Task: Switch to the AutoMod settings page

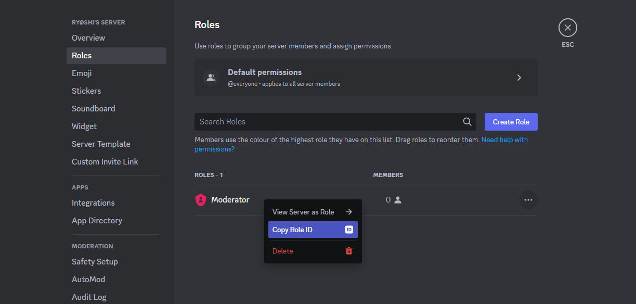Action: [x=88, y=280]
